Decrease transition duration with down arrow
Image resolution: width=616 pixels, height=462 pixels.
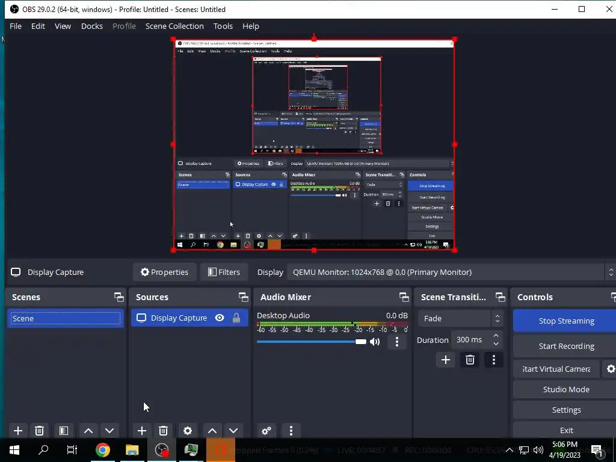pos(496,344)
